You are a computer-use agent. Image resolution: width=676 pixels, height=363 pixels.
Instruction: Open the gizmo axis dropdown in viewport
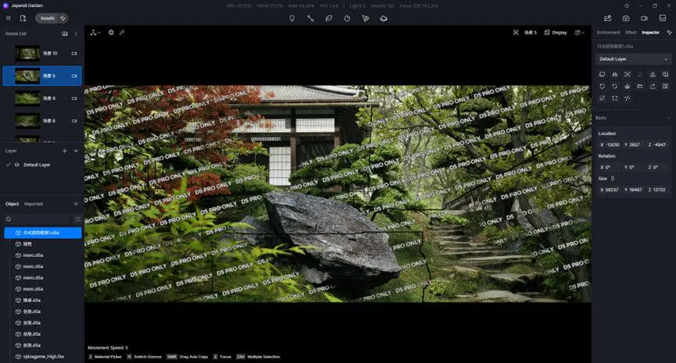[95, 32]
